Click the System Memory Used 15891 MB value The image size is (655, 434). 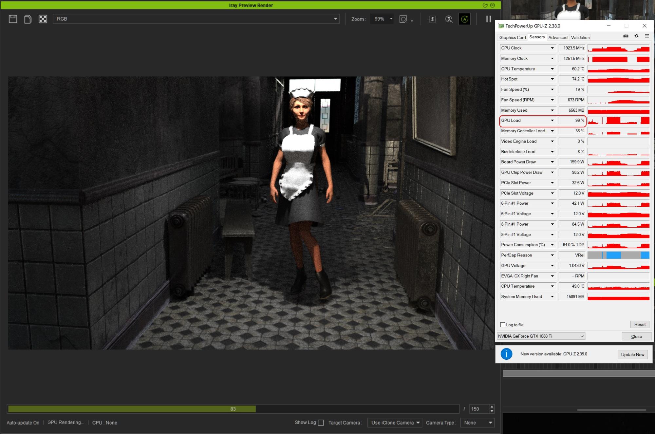(x=572, y=296)
